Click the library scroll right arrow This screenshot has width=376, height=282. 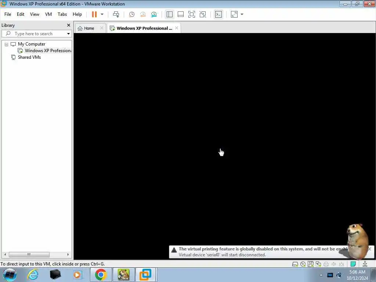[68, 254]
